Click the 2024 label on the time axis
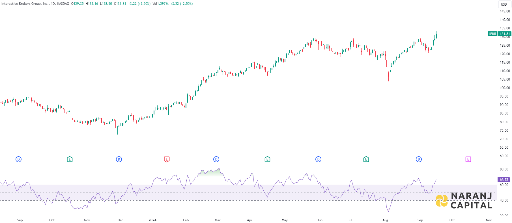This screenshot has height=223, width=512. coord(152,220)
